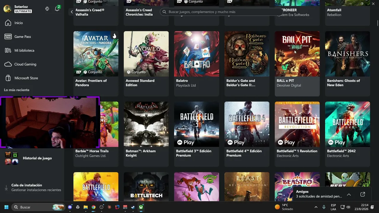
Task: Go back using the left arrow button
Action: (72, 12)
